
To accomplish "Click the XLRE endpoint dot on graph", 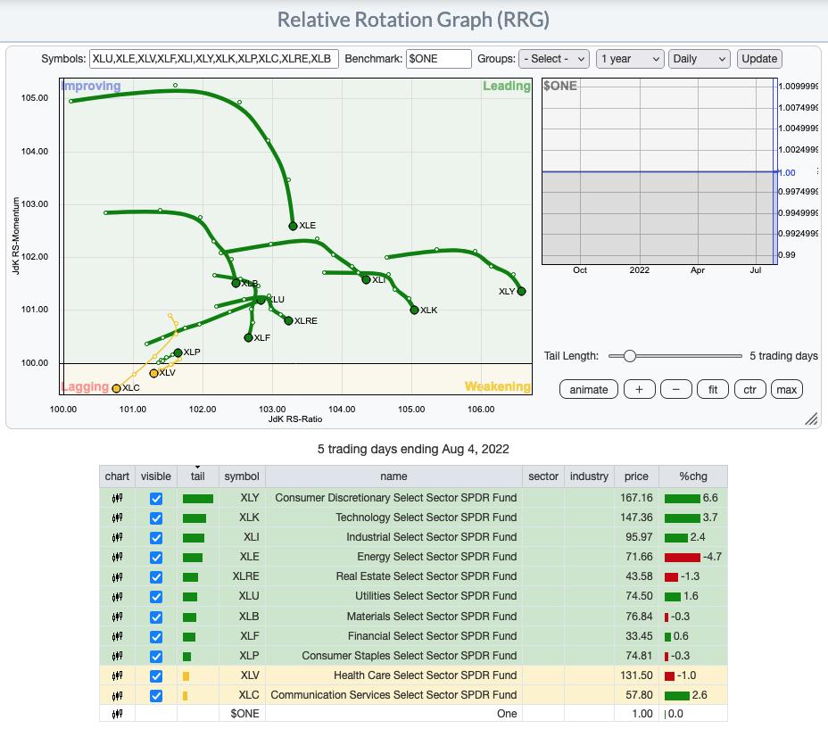I will (288, 320).
